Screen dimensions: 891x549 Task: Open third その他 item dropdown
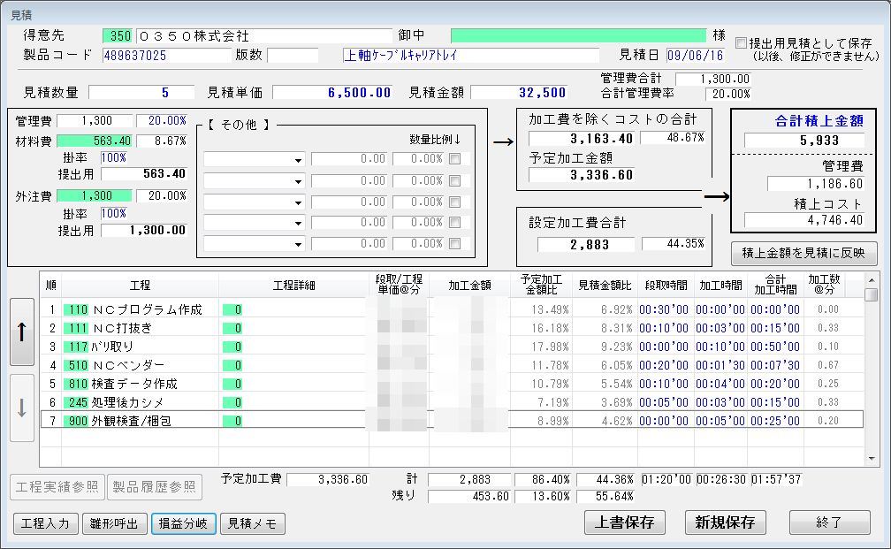point(299,202)
